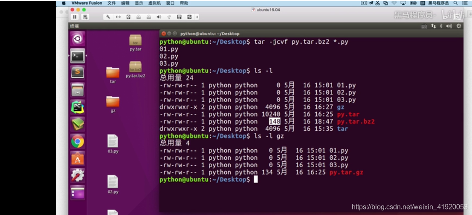The image size is (472, 215).
Task: Click the terminal cursor at last prompt
Action: (256, 180)
